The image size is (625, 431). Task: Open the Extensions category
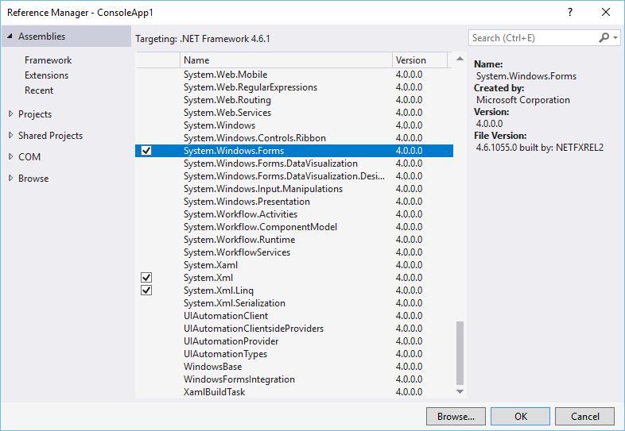click(46, 75)
